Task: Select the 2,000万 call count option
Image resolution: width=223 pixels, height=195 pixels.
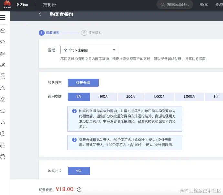Action: point(189,97)
